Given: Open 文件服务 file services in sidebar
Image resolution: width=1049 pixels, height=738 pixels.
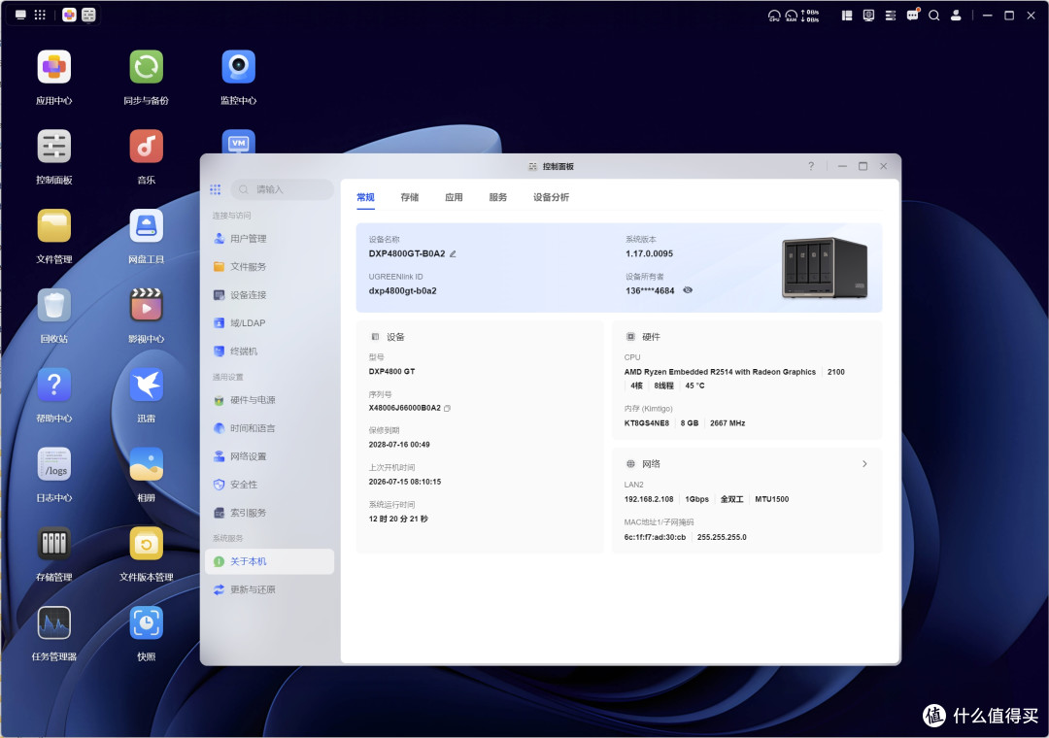Looking at the screenshot, I should [x=270, y=267].
